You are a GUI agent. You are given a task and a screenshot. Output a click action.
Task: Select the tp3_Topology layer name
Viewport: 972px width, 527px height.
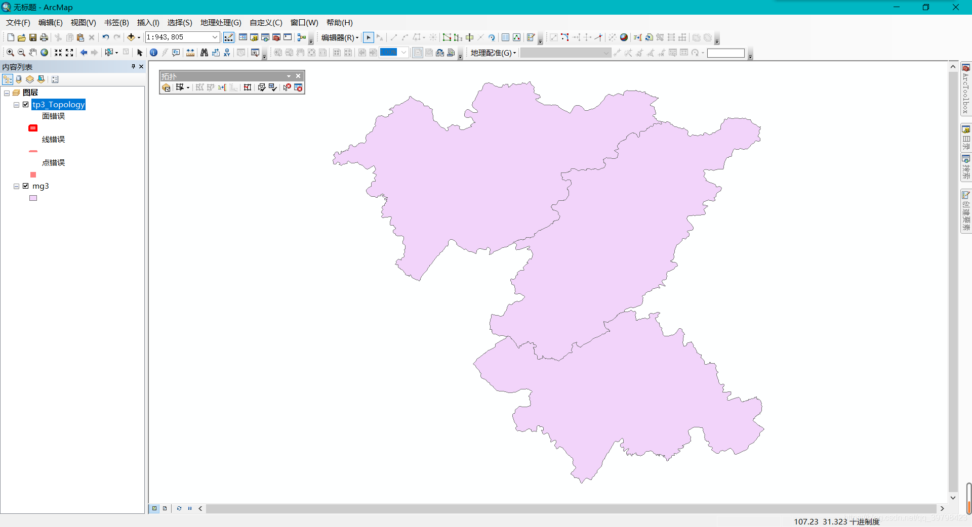coord(59,105)
